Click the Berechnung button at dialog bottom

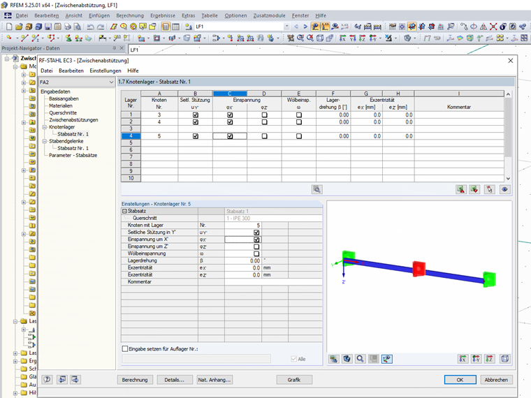(x=135, y=380)
